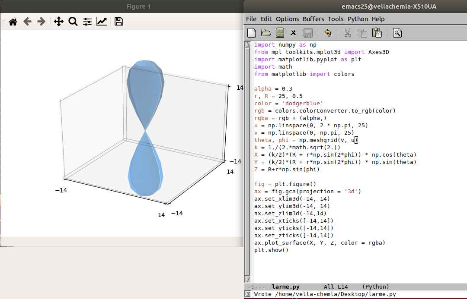The height and width of the screenshot is (299, 467).
Task: Click the Search magnifier in Emacs toolbar
Action: [x=397, y=33]
